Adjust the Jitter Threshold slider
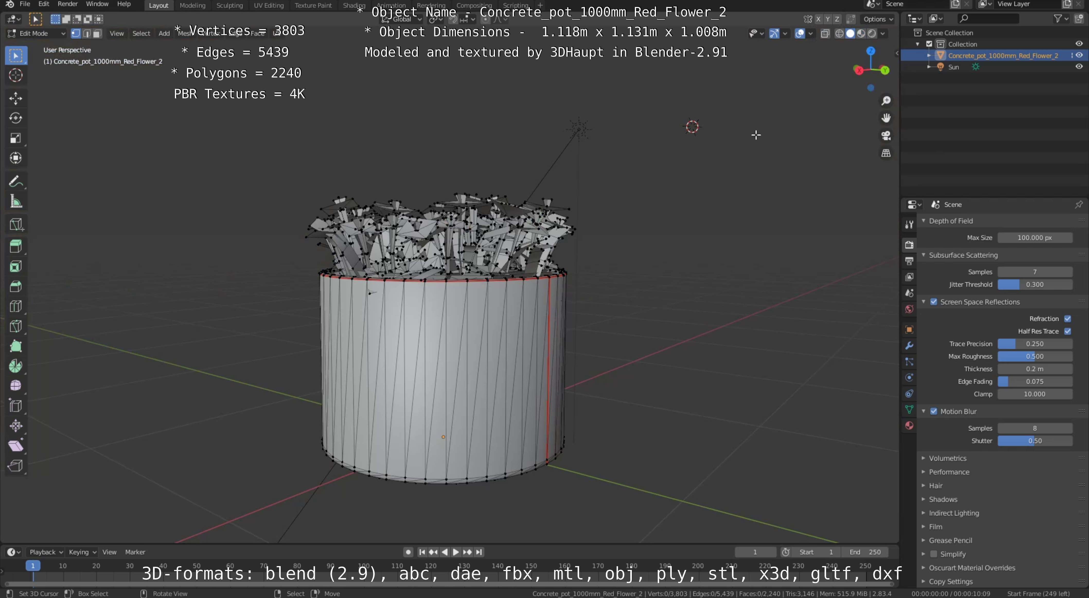Screen dimensions: 1089x598 tap(1035, 285)
